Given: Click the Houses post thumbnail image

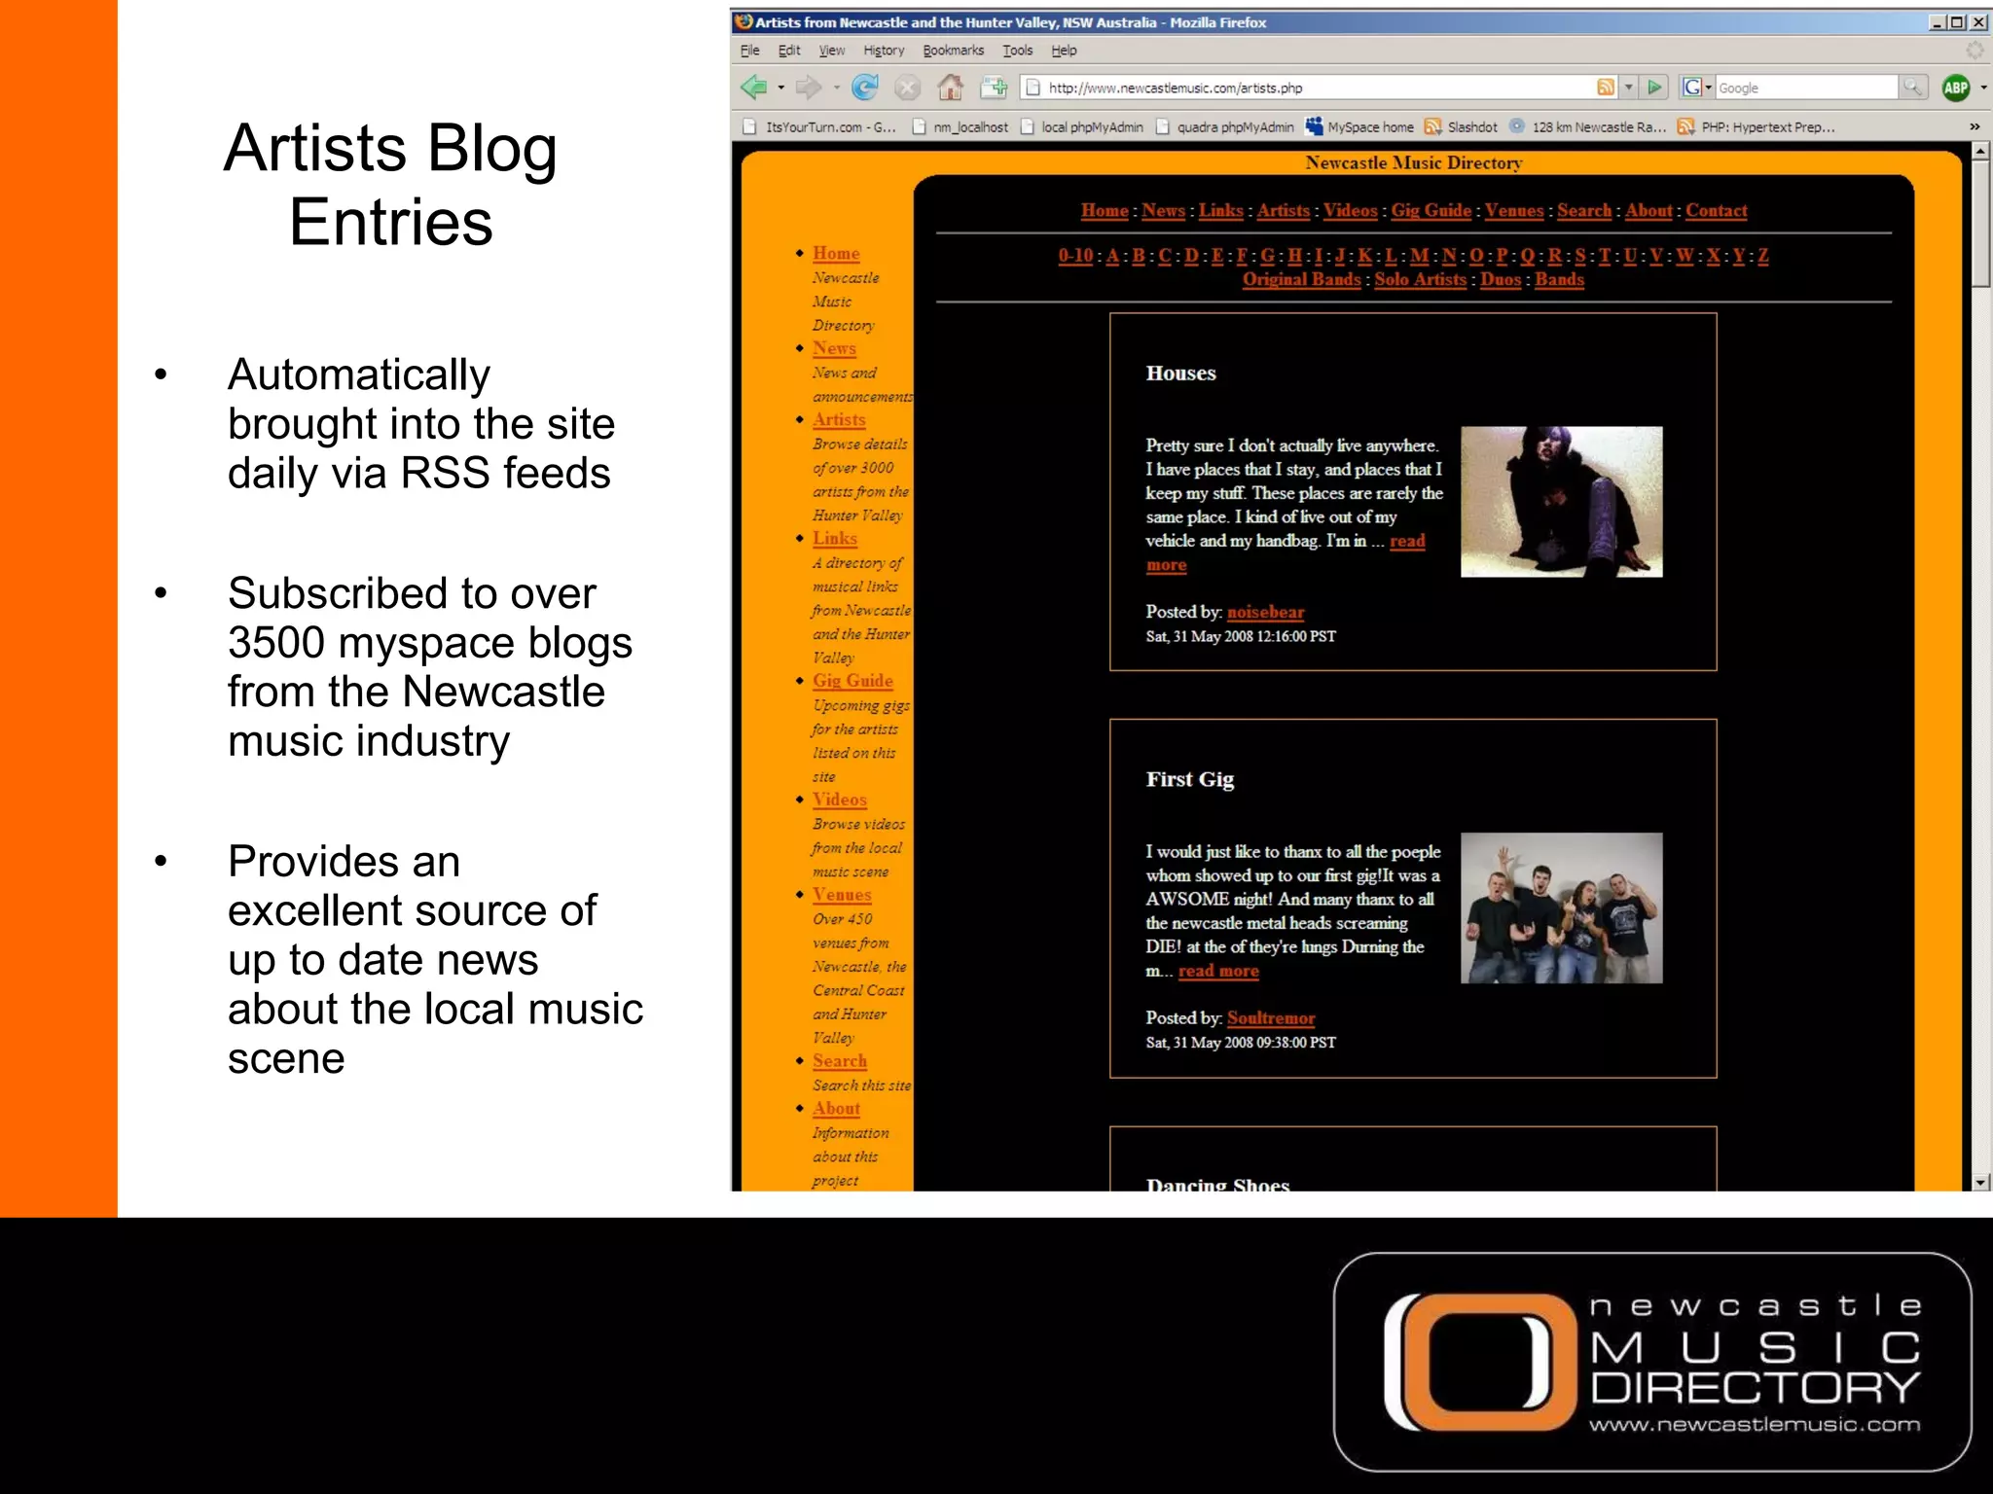Looking at the screenshot, I should [x=1561, y=502].
